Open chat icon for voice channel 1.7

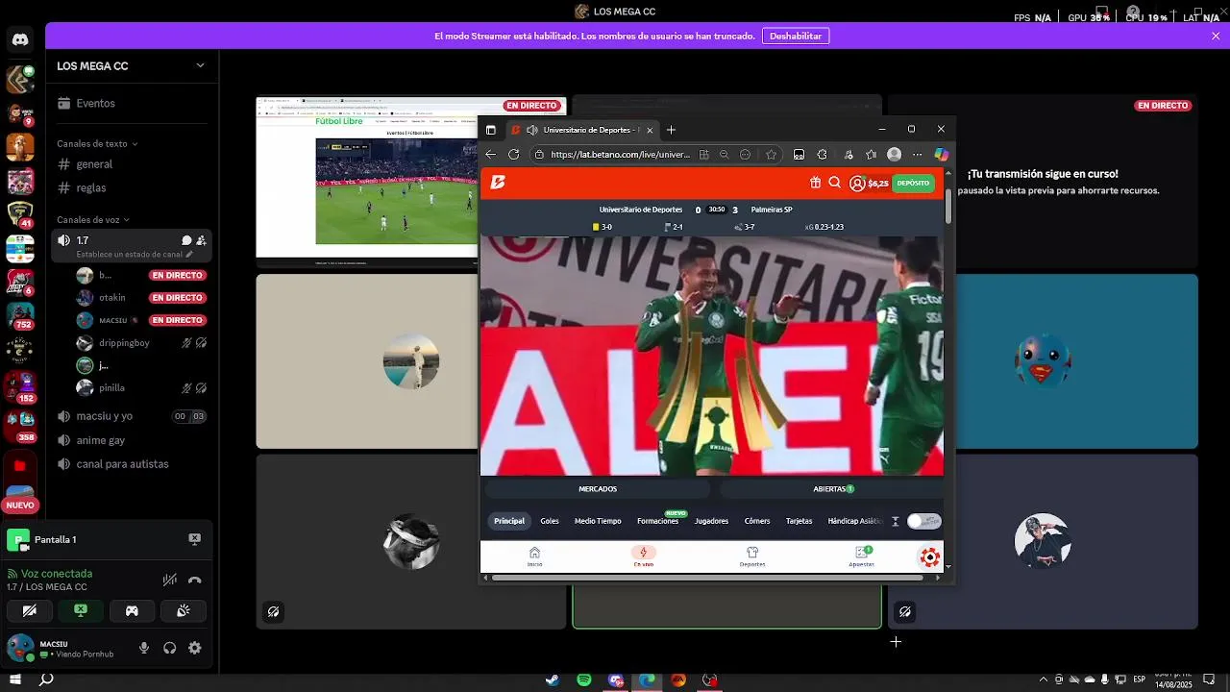[186, 240]
